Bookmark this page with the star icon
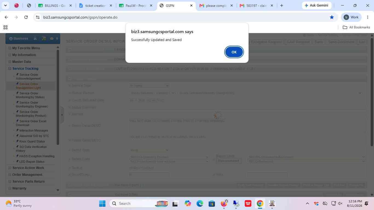374x210 pixels. click(332, 17)
